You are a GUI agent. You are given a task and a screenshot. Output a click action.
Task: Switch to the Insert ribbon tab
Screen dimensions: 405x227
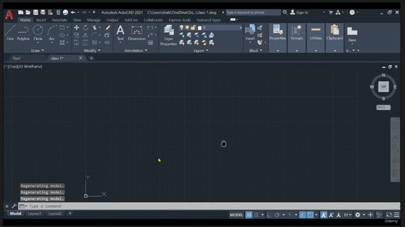(x=41, y=20)
